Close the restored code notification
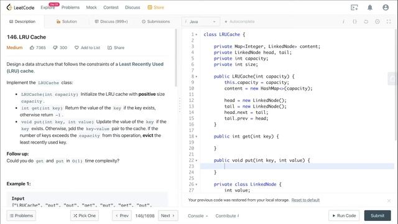 point(389,200)
